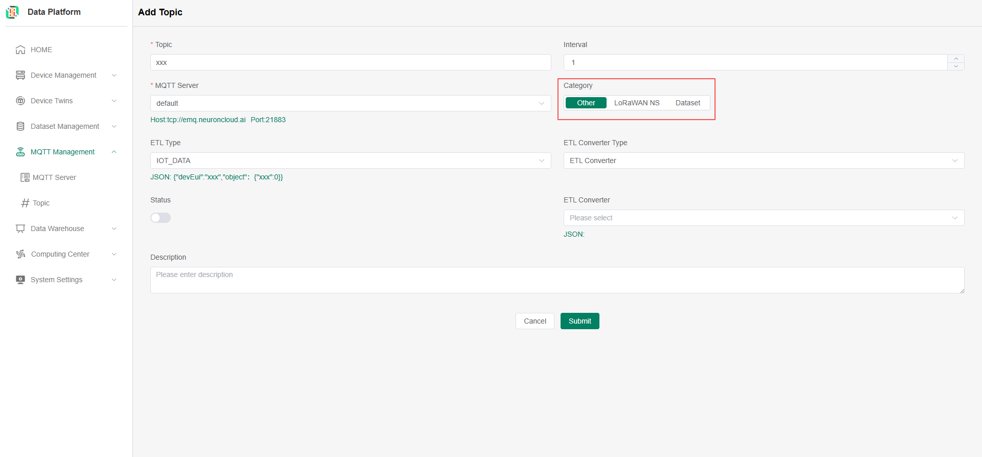
Task: Select the Dataset category option
Action: (687, 103)
